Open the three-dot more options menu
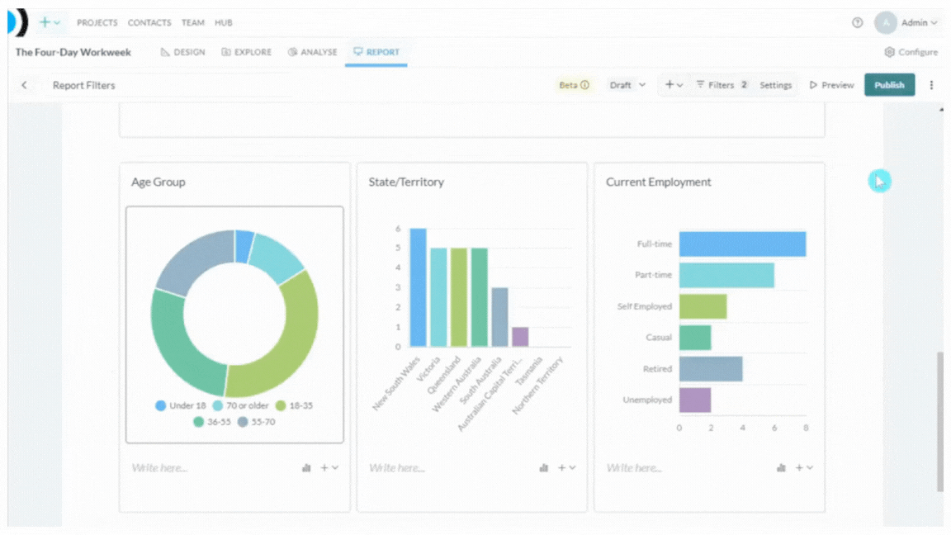The height and width of the screenshot is (535, 951). click(x=931, y=85)
